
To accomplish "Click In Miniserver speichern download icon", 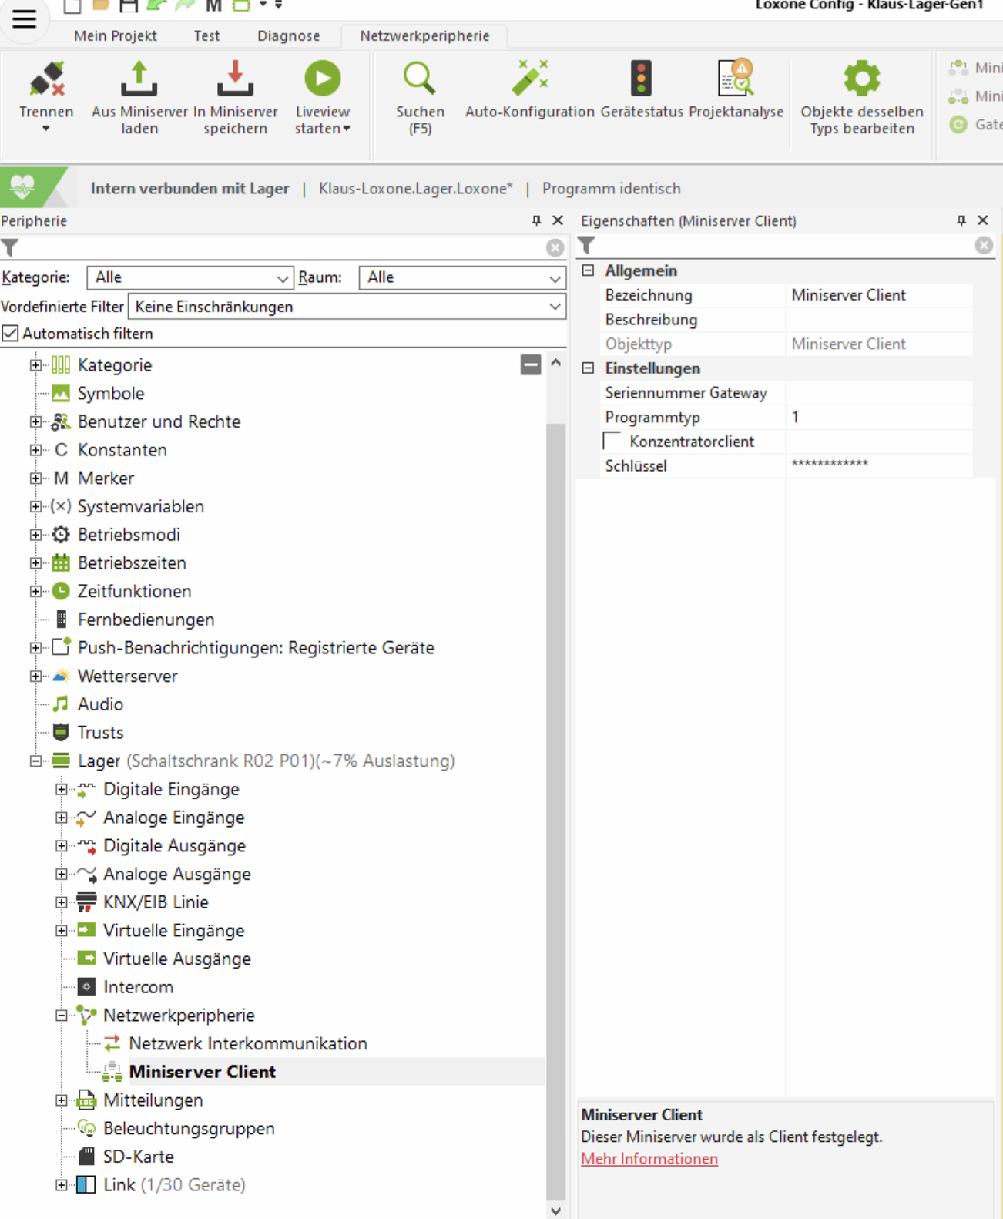I will tap(235, 79).
